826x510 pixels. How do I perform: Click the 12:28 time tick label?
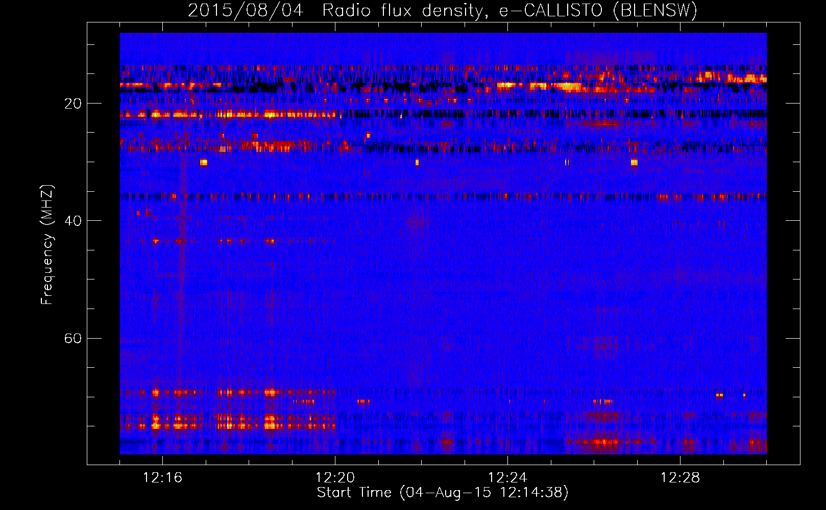click(680, 478)
